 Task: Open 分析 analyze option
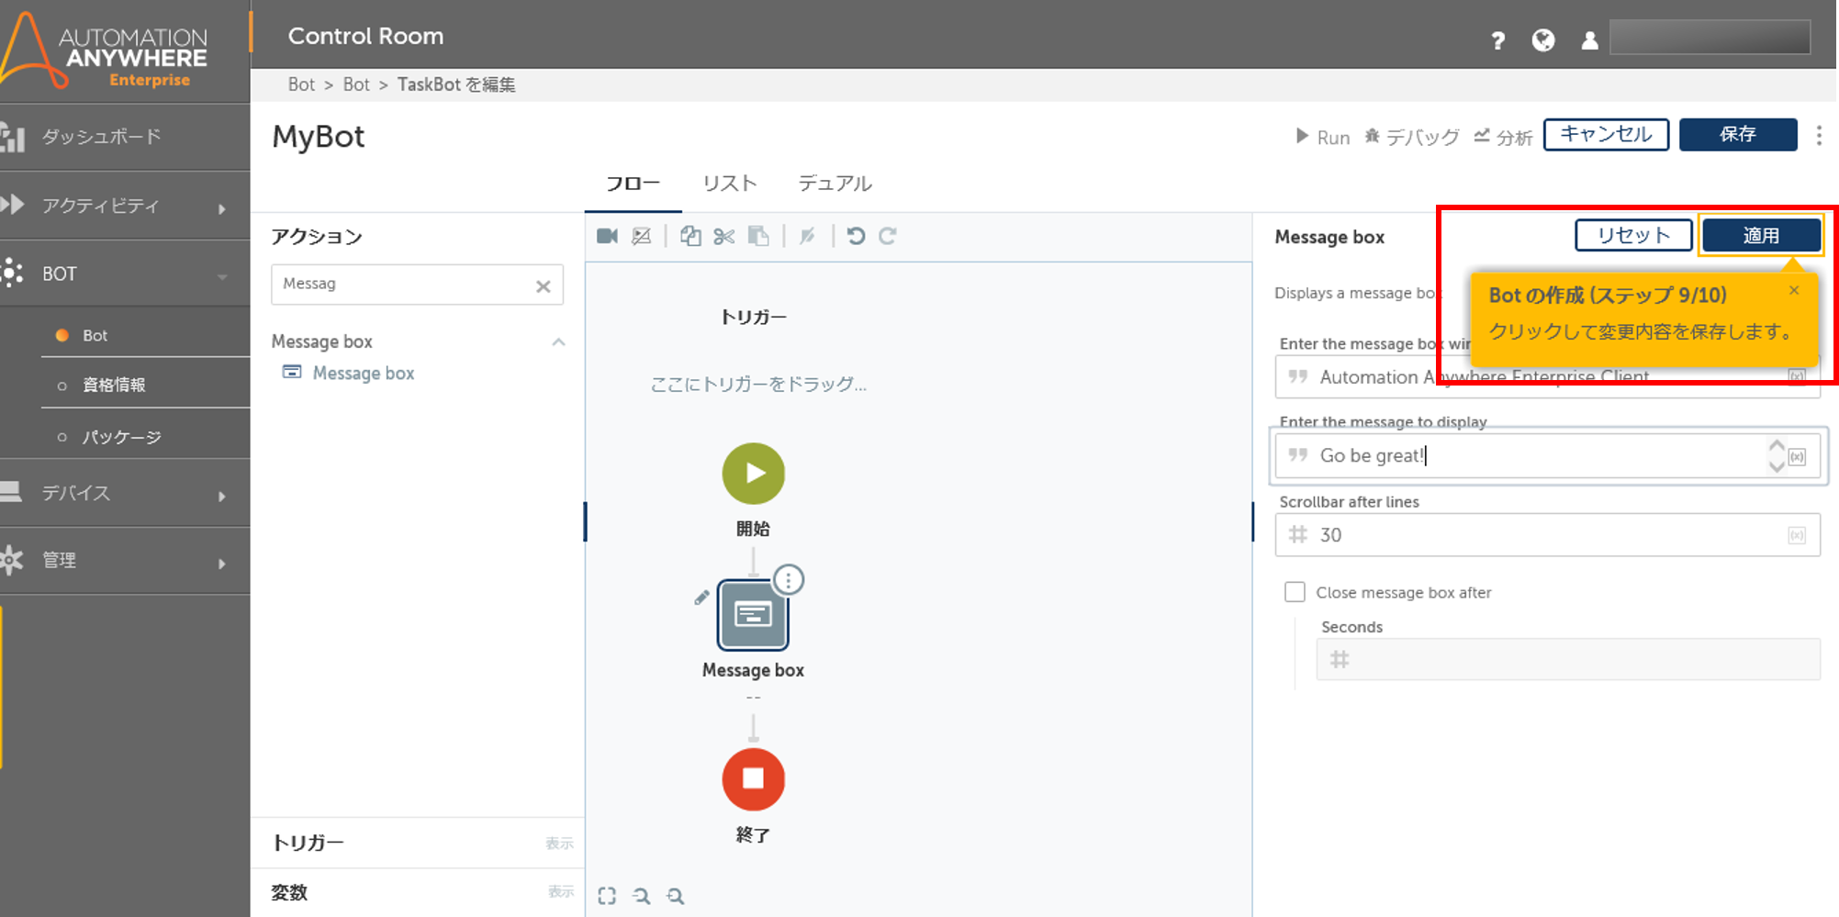(1503, 138)
